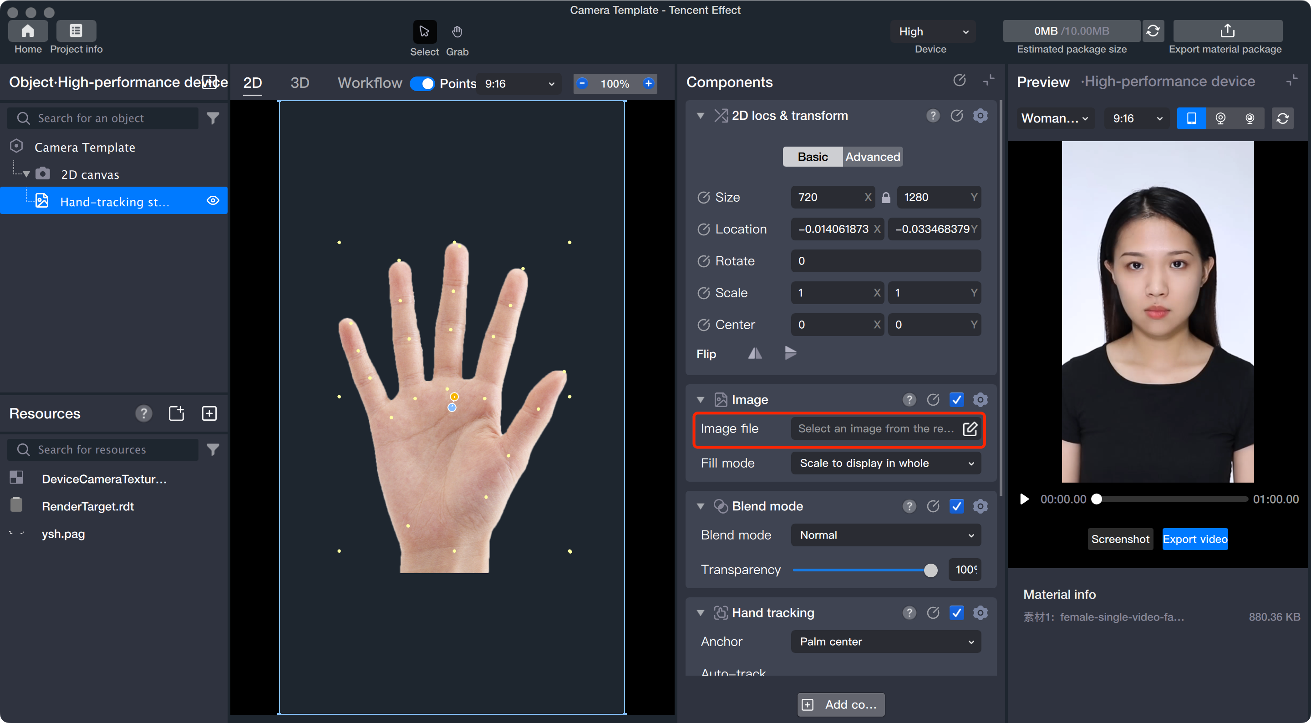1311x723 pixels.
Task: Click the Screenshot button
Action: click(1120, 539)
